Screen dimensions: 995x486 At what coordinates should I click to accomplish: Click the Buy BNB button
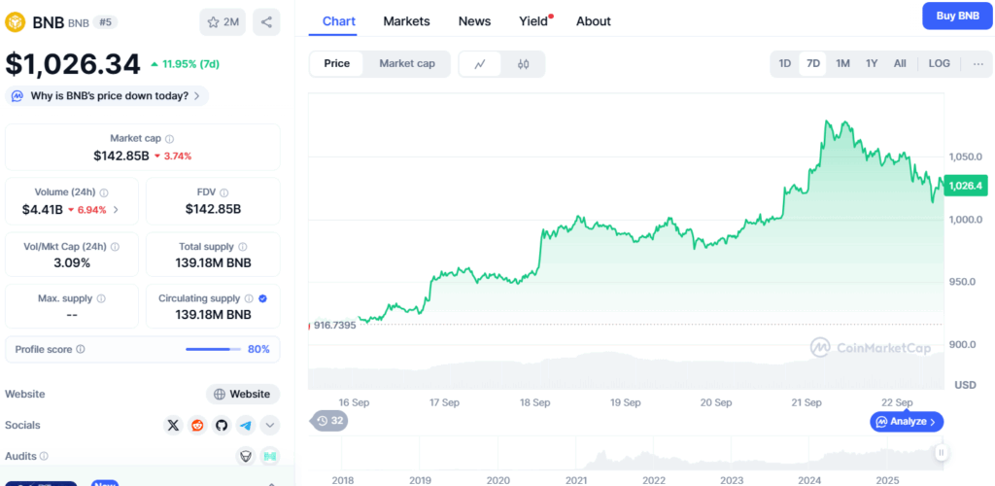pos(957,16)
